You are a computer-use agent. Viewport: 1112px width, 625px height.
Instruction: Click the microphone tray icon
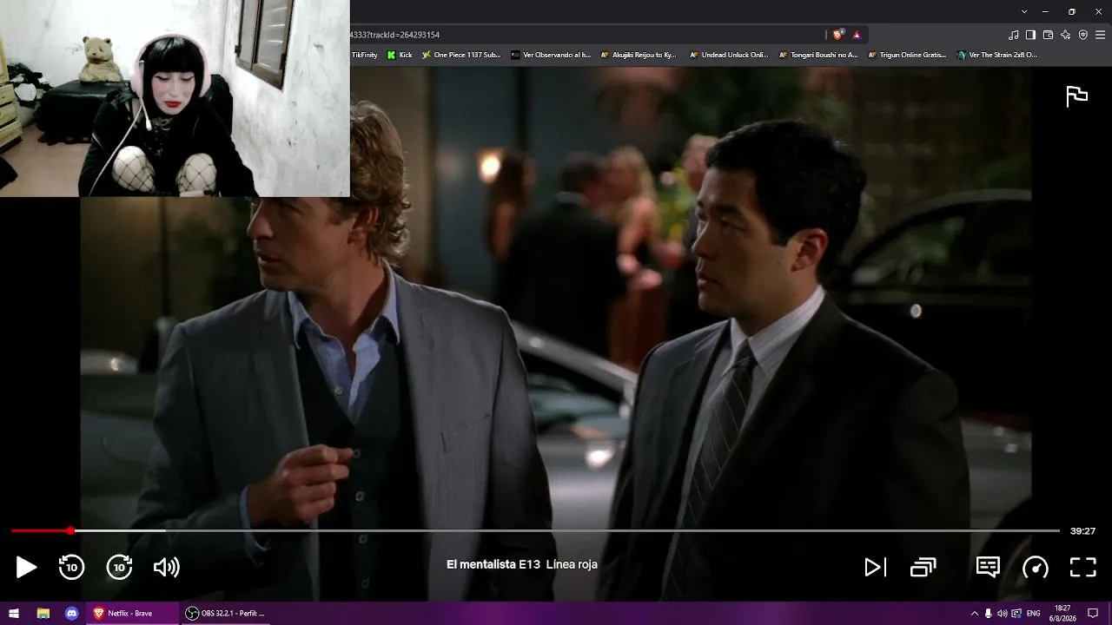click(988, 614)
